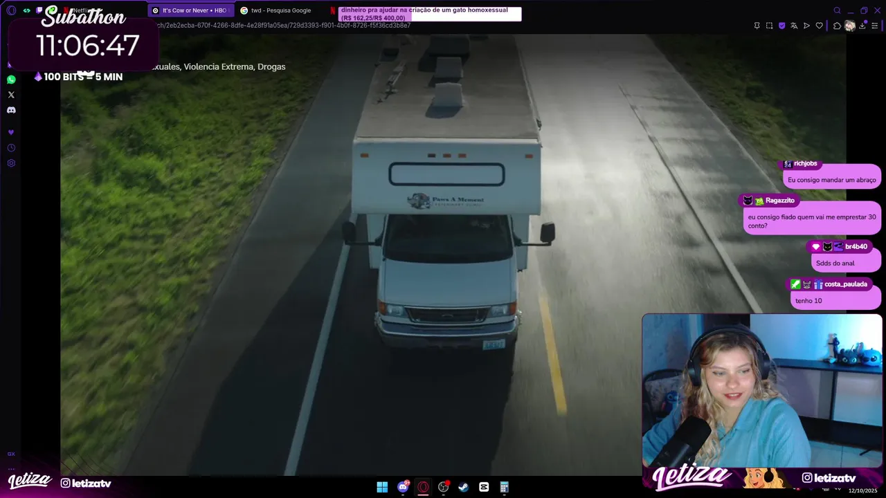
Task: Click the Ragazzito chat username
Action: 780,201
